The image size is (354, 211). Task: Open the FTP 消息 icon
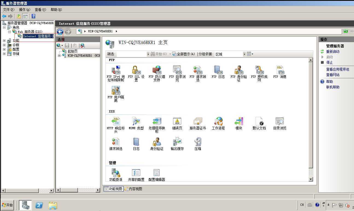pos(280,72)
